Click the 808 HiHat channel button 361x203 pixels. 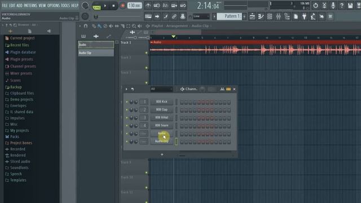click(x=162, y=118)
